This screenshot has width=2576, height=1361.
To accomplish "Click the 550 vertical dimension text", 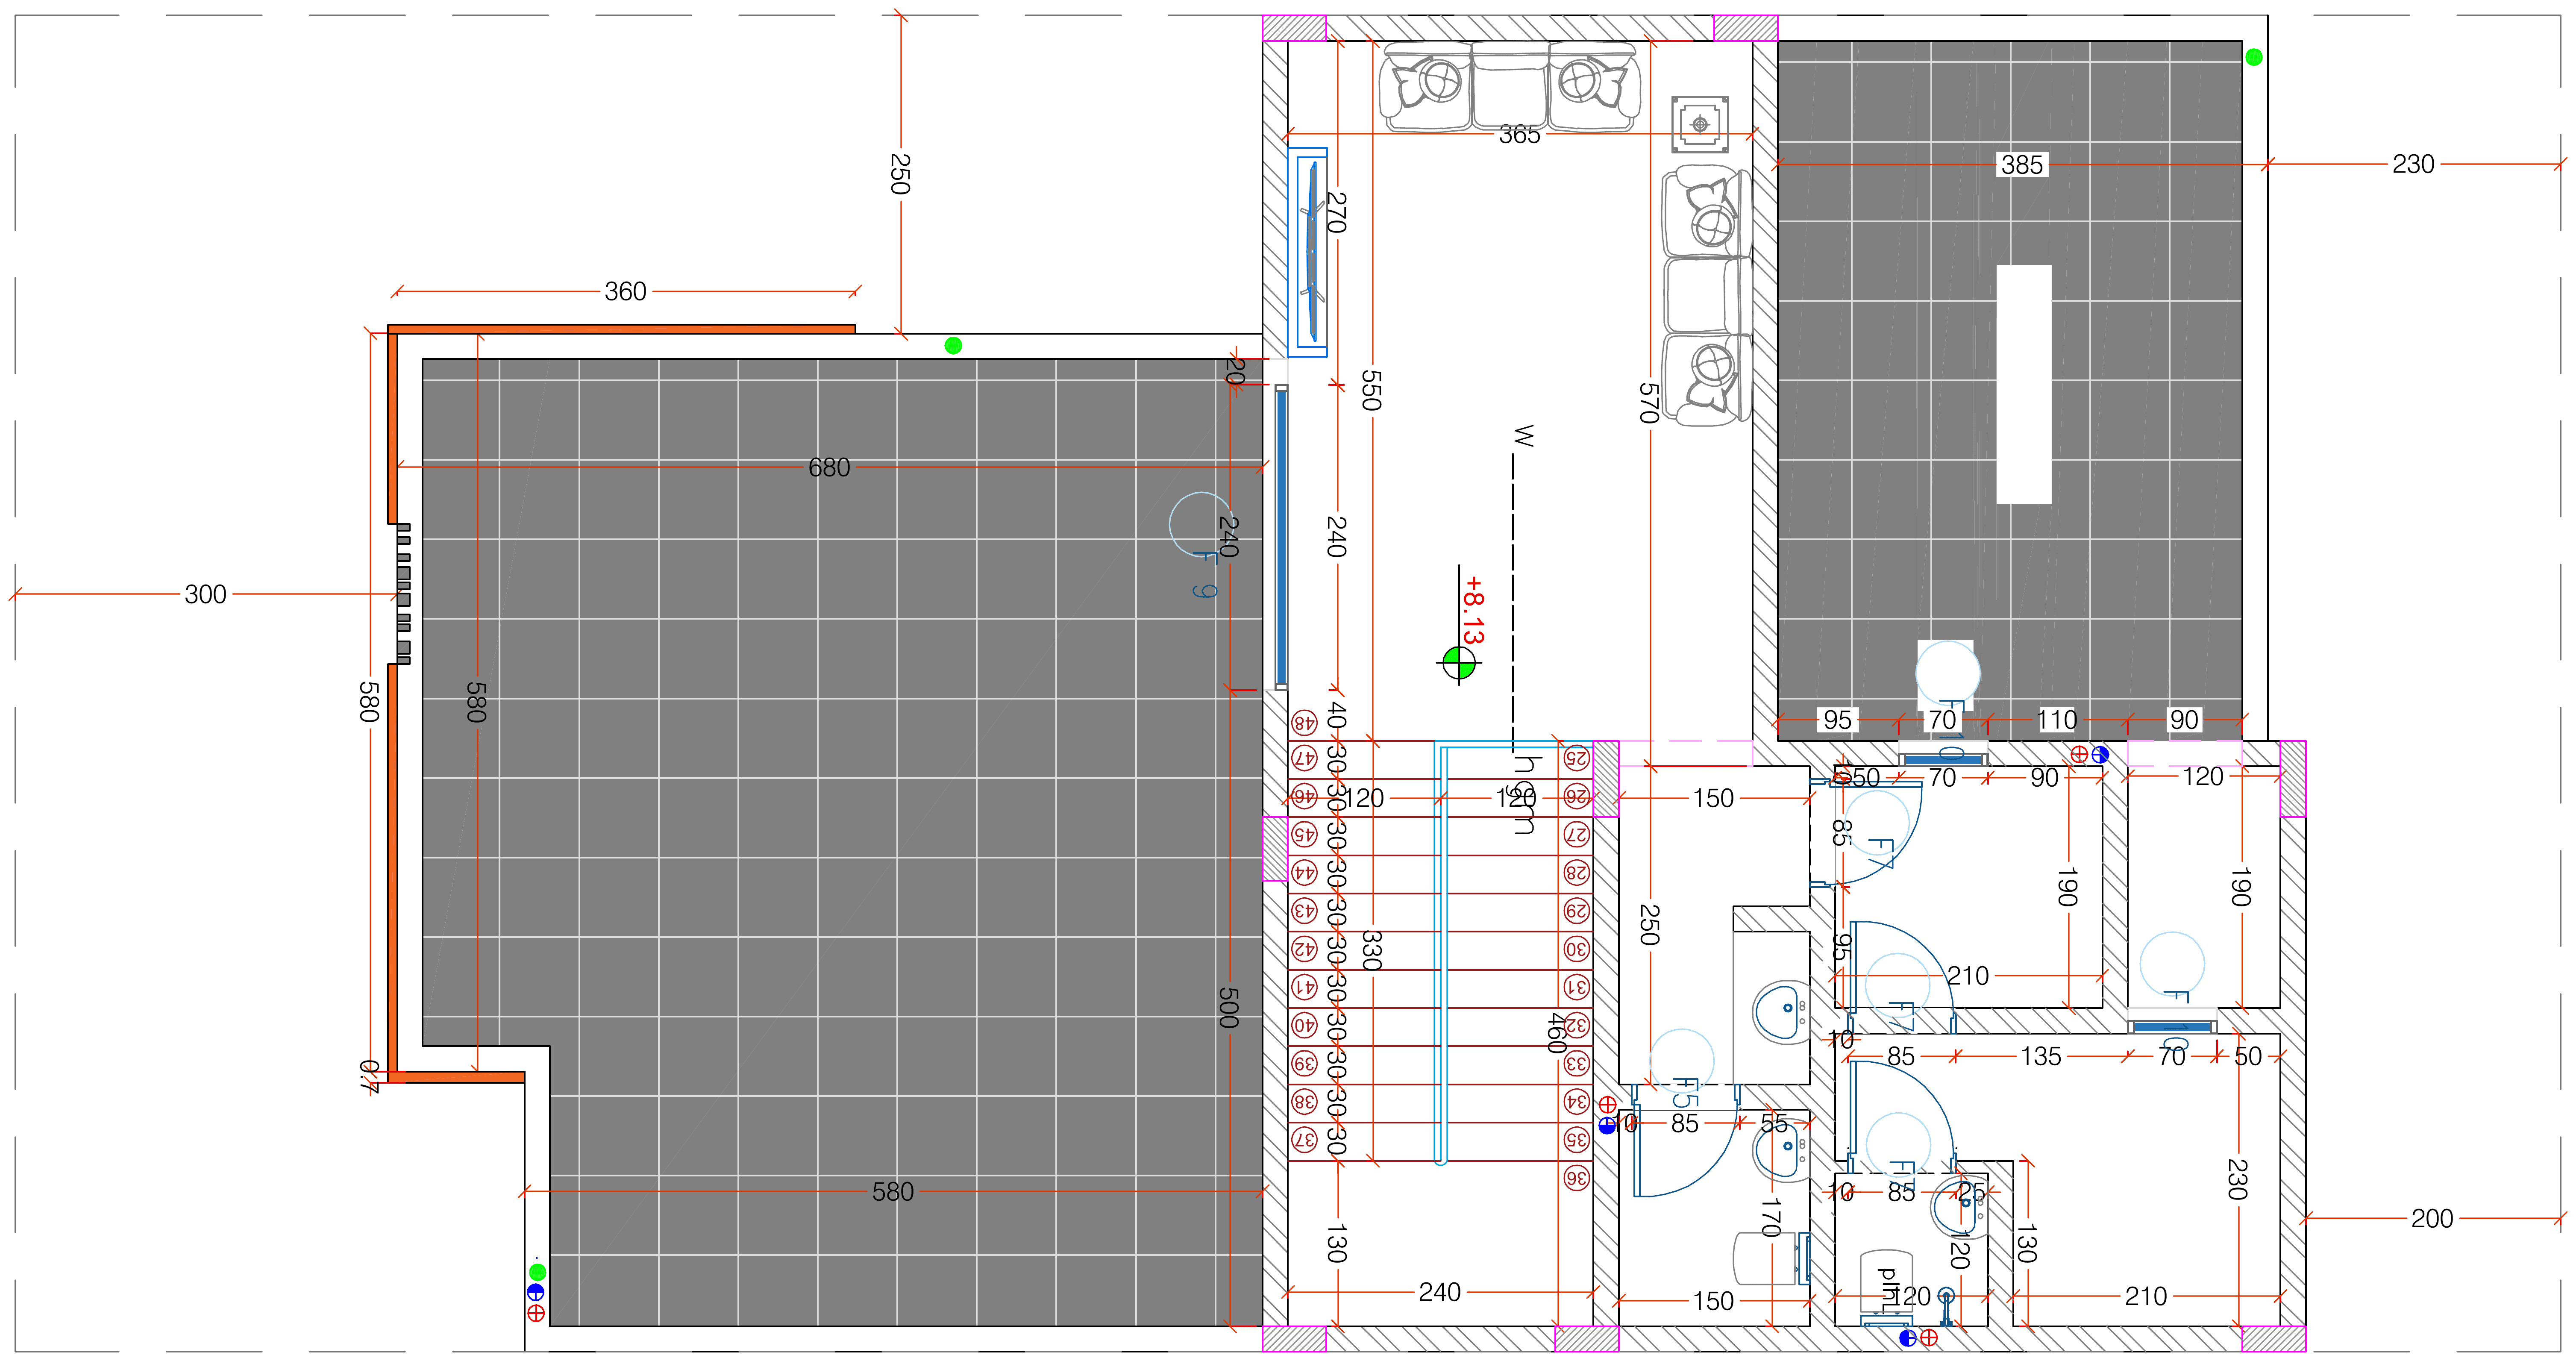I will (1371, 390).
